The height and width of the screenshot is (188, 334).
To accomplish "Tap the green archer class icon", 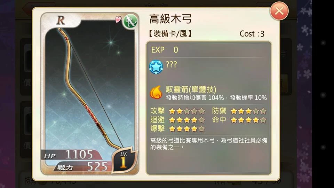I will pyautogui.click(x=130, y=21).
